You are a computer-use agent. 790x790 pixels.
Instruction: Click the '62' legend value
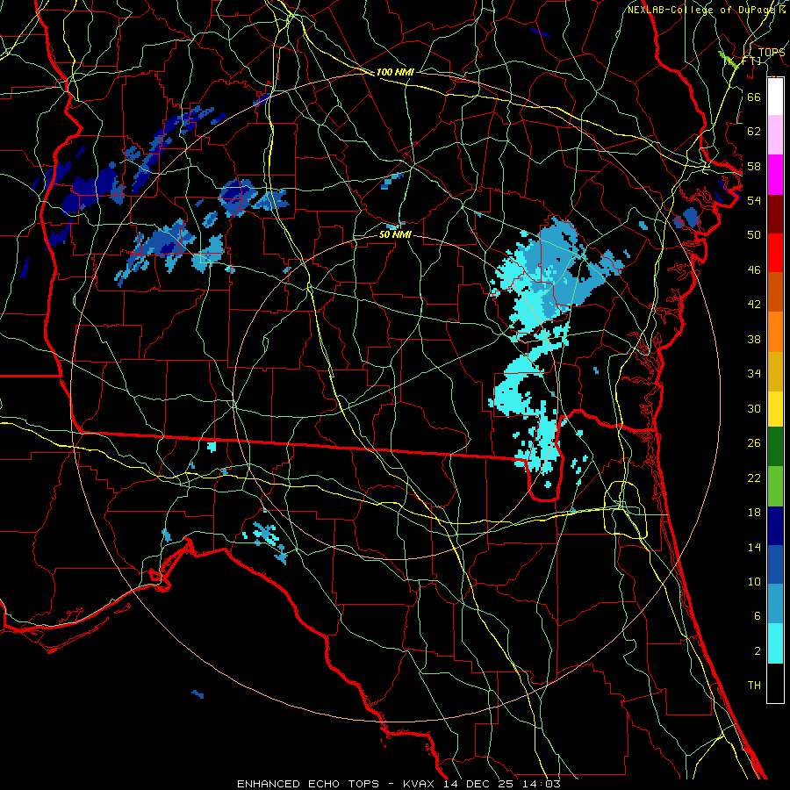(754, 131)
